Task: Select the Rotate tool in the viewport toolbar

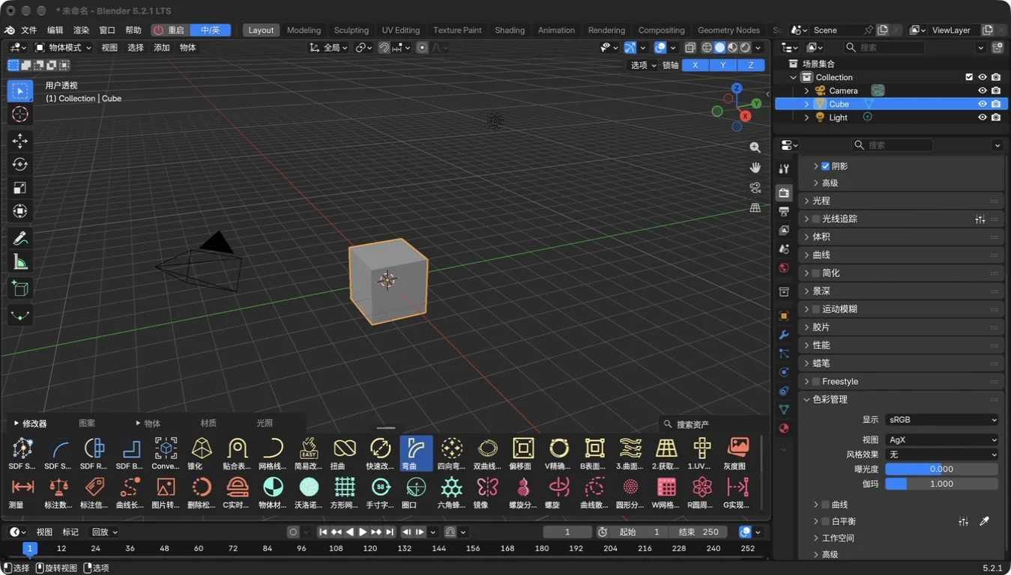Action: pyautogui.click(x=20, y=164)
